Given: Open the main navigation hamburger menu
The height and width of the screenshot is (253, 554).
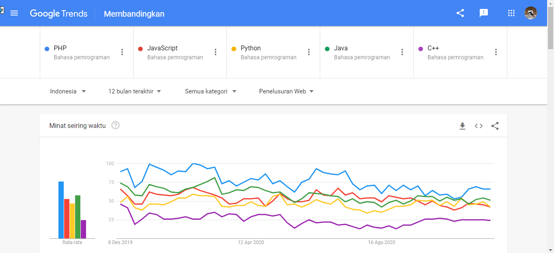Looking at the screenshot, I should point(14,13).
